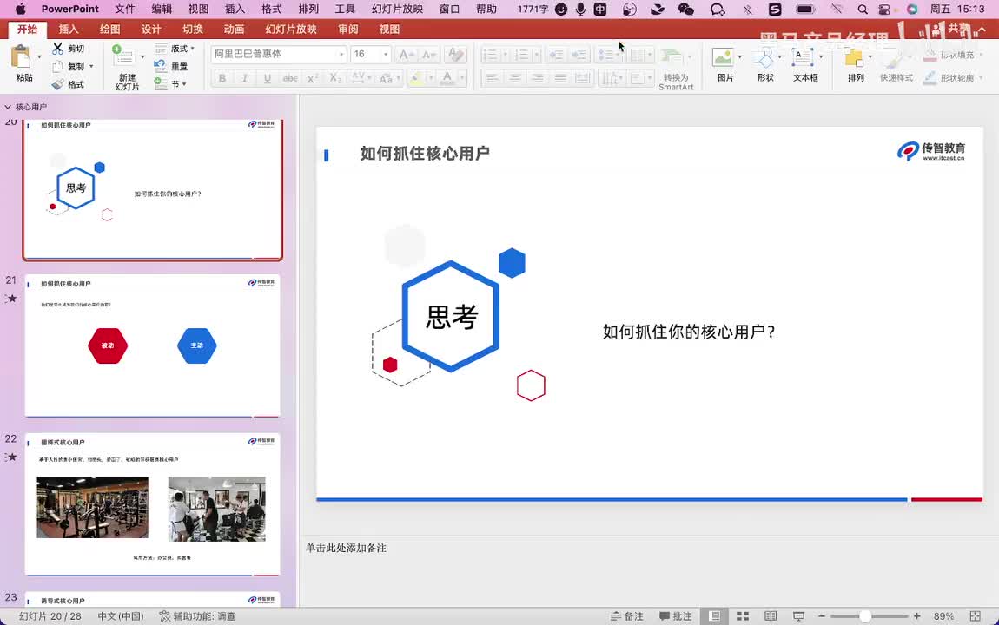Toggle right text alignment
The height and width of the screenshot is (625, 999).
click(538, 78)
